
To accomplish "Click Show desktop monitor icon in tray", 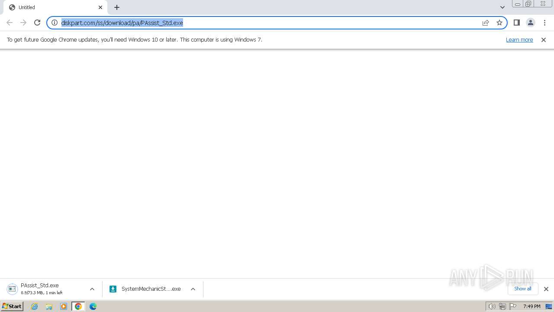I will [549, 306].
